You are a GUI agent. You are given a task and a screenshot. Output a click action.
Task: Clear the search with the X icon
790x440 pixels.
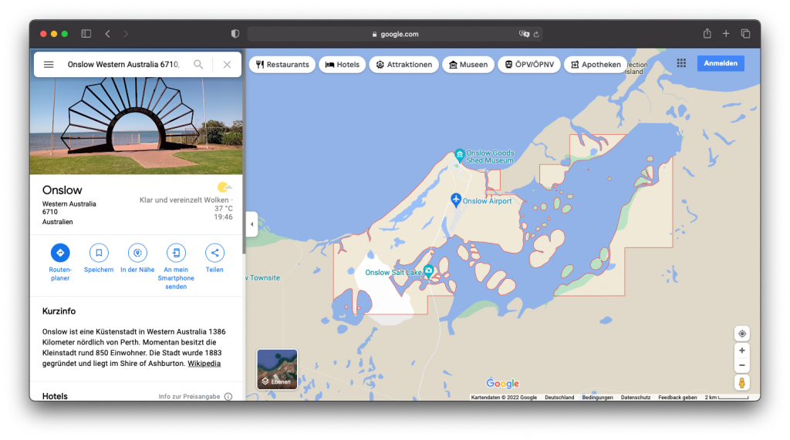click(x=227, y=65)
